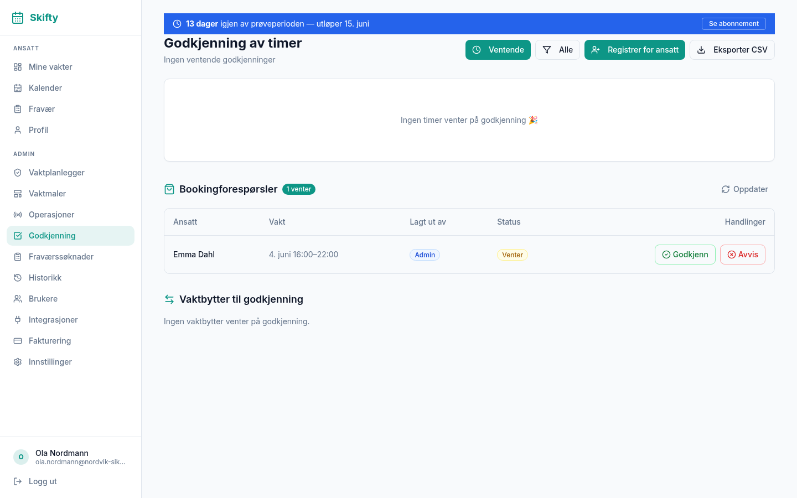Click Logg ut link
The image size is (797, 498).
[70, 481]
